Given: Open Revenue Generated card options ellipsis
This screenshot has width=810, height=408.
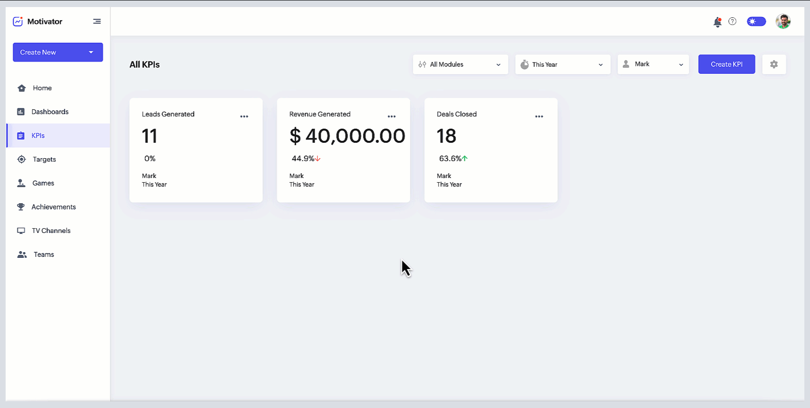Looking at the screenshot, I should click(392, 116).
